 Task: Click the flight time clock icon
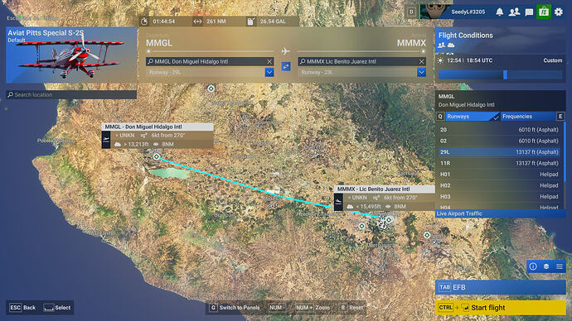(x=144, y=22)
